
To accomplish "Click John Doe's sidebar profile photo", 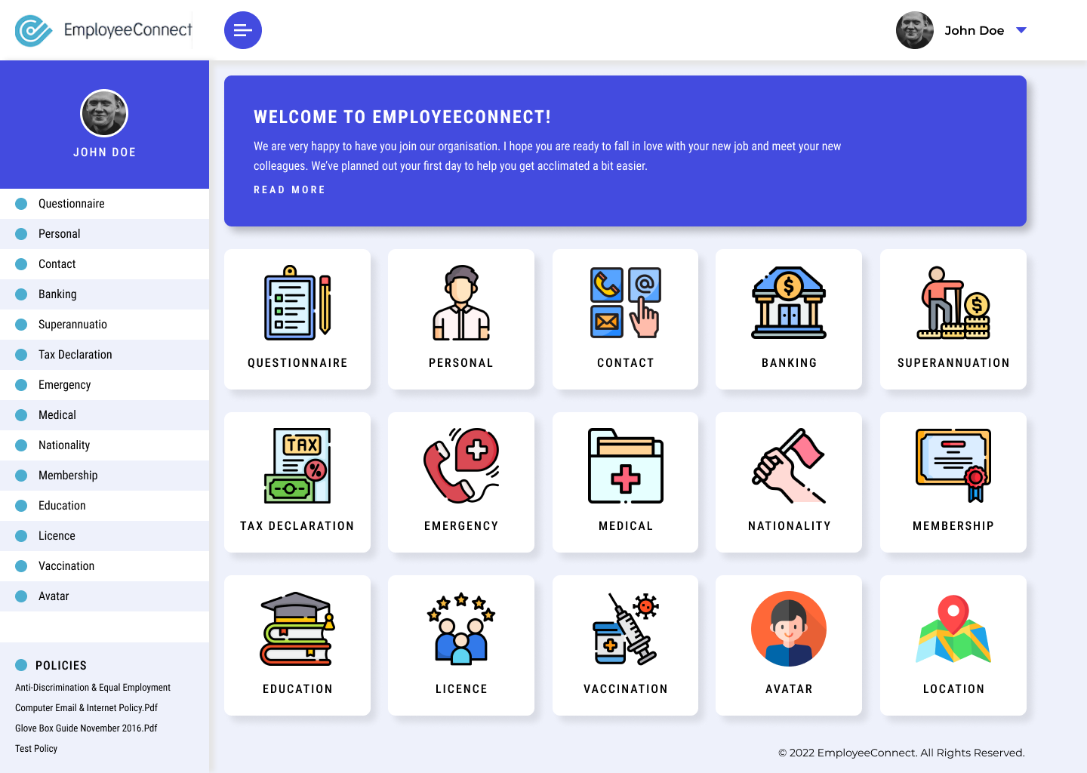I will [x=104, y=113].
